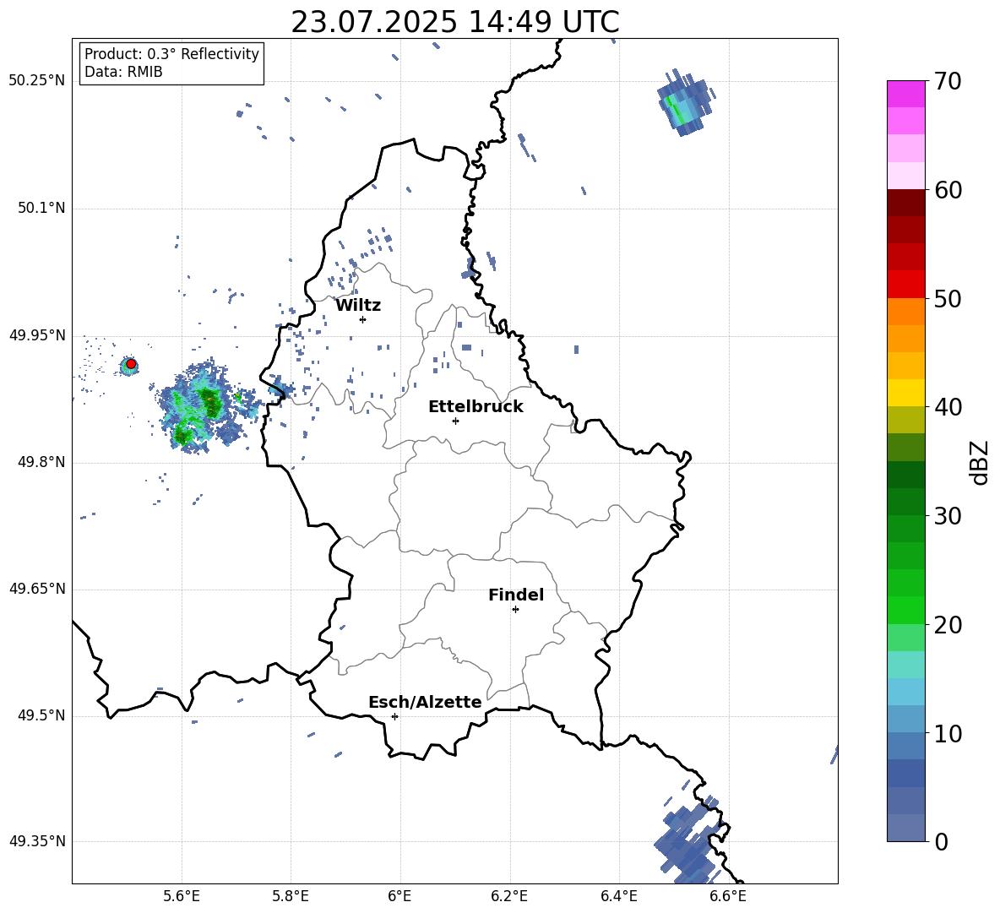Click the Product: 0.3° Reflectivity text
This screenshot has width=1000, height=913.
click(x=171, y=54)
